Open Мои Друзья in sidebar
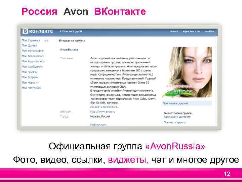Screen dimensions: 242x182 click(x=30, y=45)
